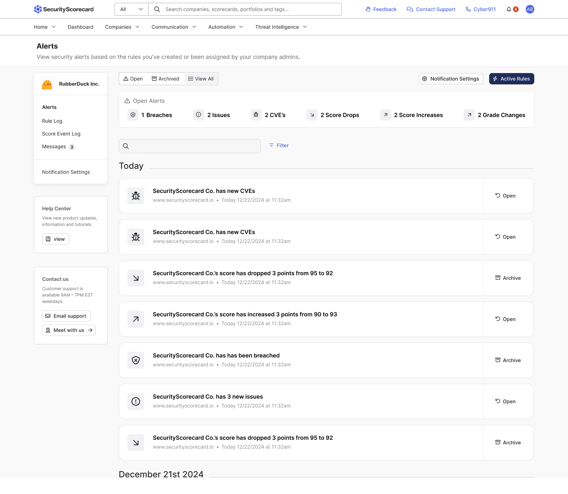Viewport: 568px width, 494px height.
Task: Click the search magnifier in top bar
Action: pos(157,9)
